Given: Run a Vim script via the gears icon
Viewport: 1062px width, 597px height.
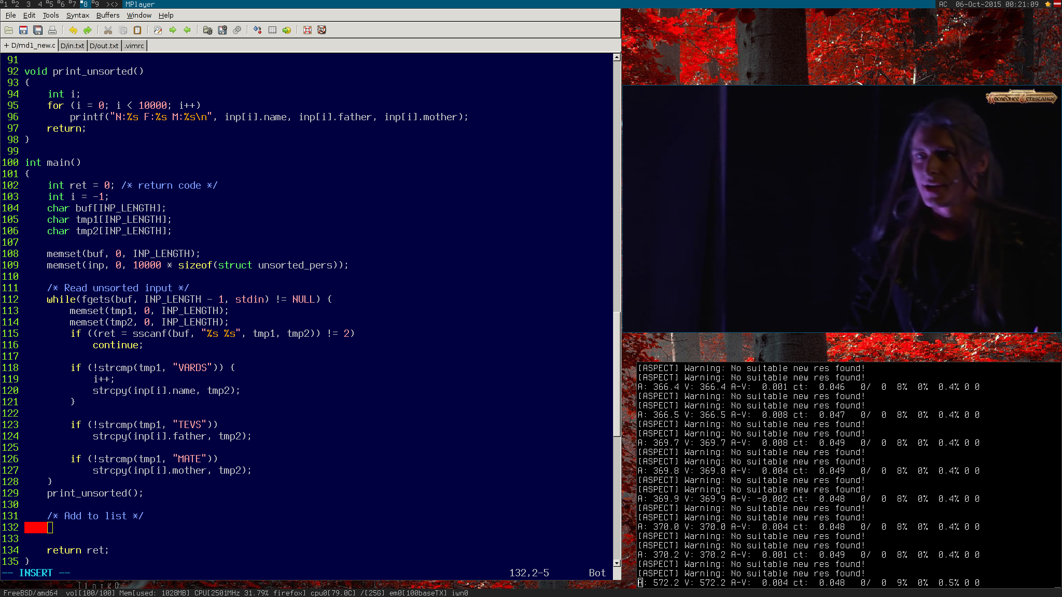Looking at the screenshot, I should [x=237, y=30].
